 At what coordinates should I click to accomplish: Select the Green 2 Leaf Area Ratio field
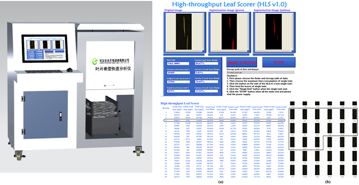(x=207, y=73)
